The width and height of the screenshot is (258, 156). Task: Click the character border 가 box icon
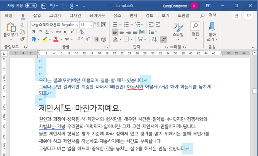click(104, 25)
